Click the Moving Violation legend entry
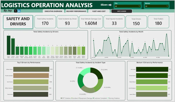This screenshot has width=175, height=102. pos(113,98)
